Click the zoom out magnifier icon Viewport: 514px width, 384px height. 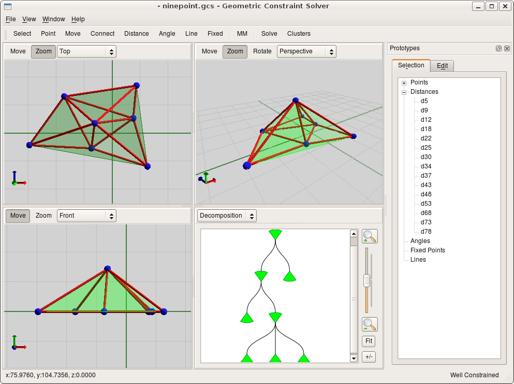click(x=370, y=324)
